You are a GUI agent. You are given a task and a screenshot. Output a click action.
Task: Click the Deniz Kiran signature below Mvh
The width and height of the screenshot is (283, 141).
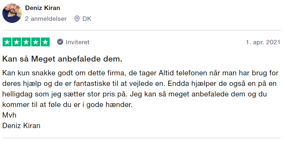[21, 126]
